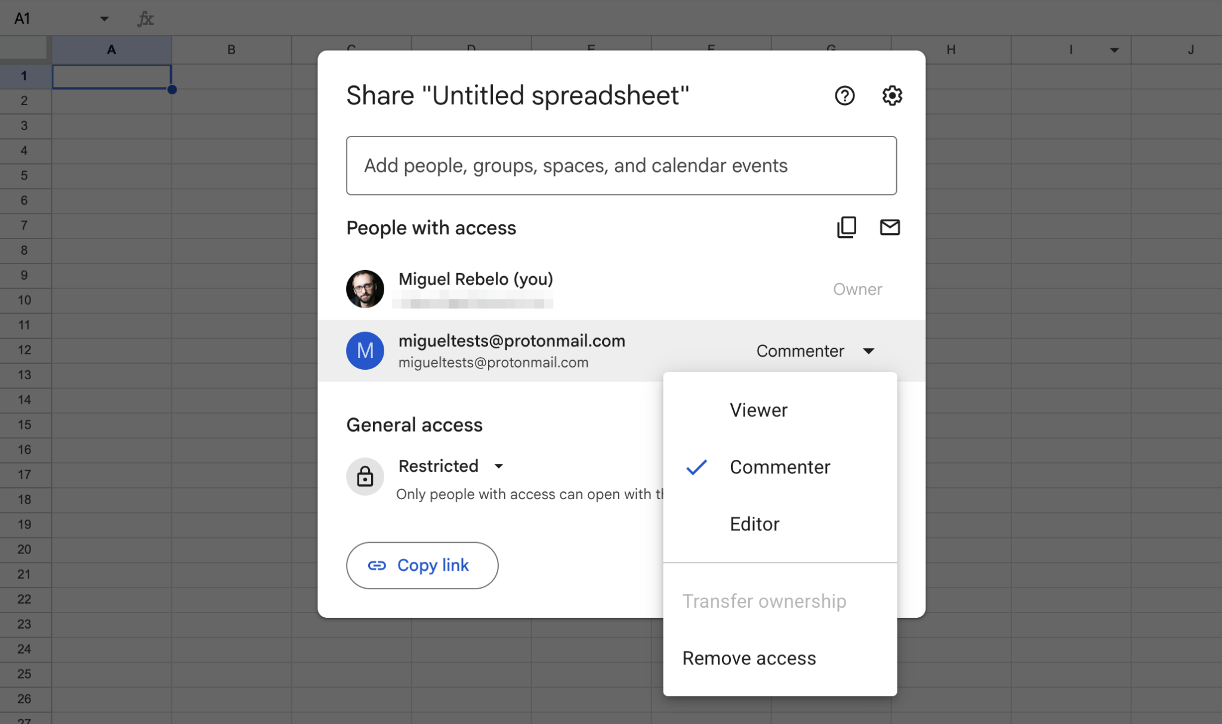Click the A1 name box text
This screenshot has width=1222, height=724.
point(23,18)
